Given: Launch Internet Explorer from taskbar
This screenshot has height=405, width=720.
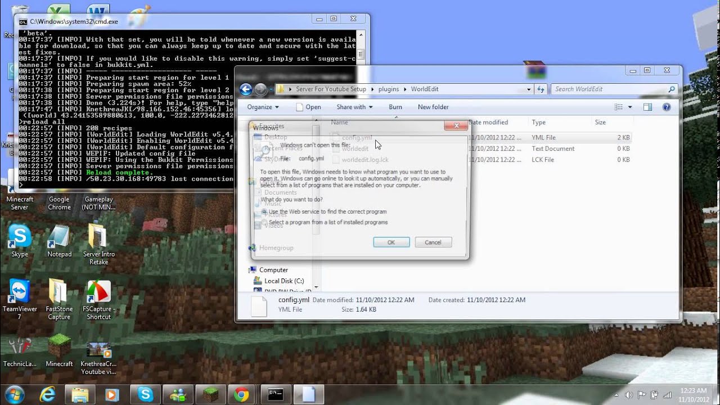Looking at the screenshot, I should (47, 395).
